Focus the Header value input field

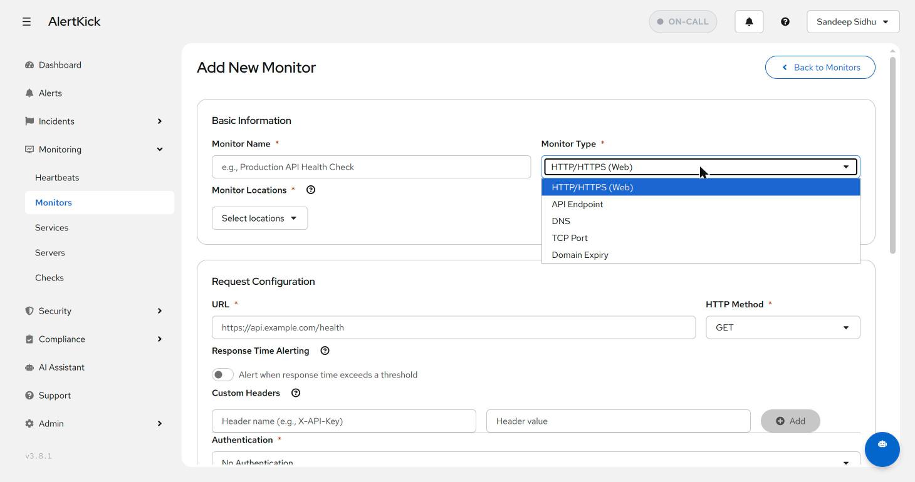tap(619, 421)
